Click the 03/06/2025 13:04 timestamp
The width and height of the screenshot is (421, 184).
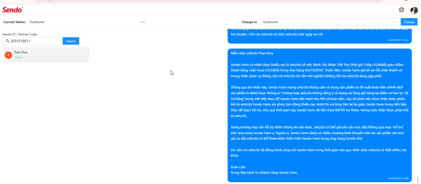click(x=398, y=40)
